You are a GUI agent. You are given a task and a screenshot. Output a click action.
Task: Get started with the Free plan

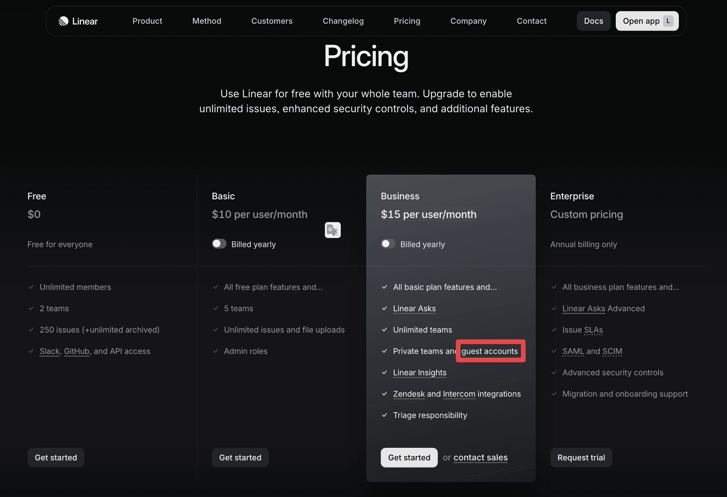56,457
